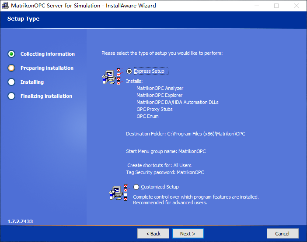Click the Finalizing installation step label

pyautogui.click(x=46, y=96)
